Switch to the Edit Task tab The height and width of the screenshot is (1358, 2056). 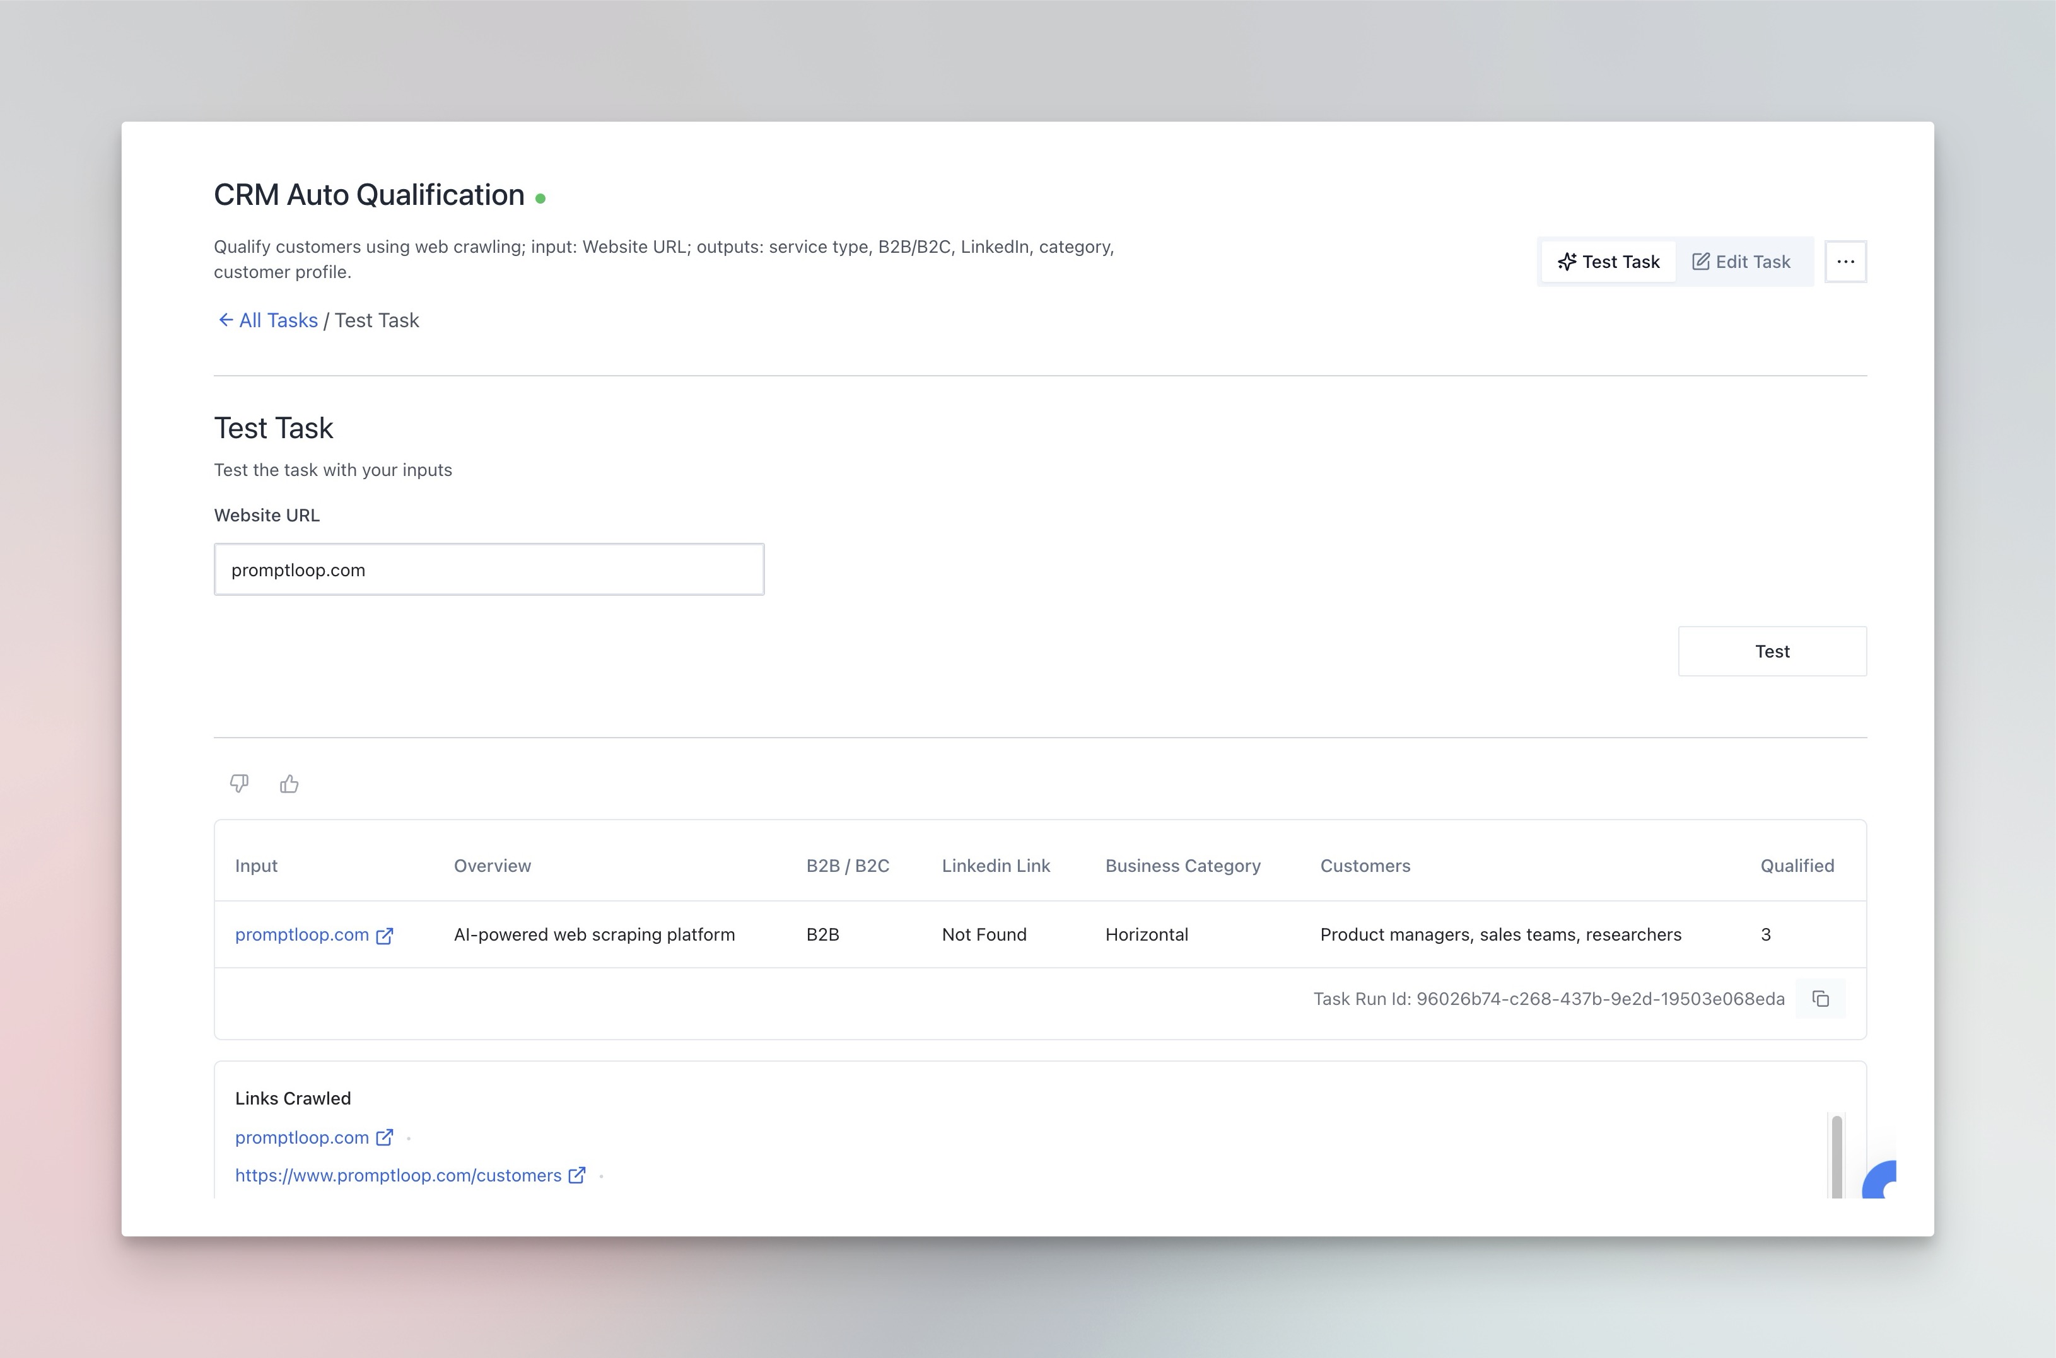coord(1741,262)
